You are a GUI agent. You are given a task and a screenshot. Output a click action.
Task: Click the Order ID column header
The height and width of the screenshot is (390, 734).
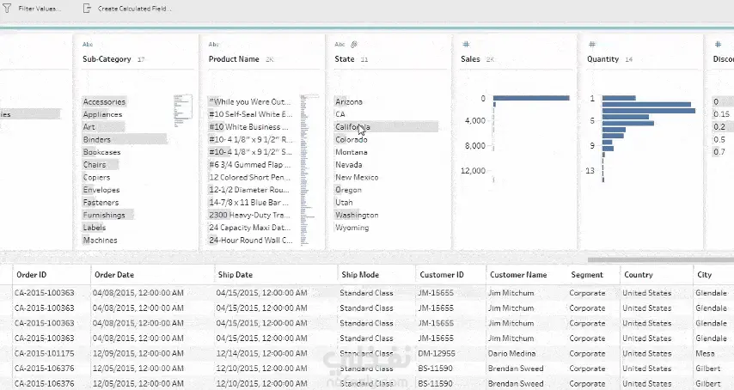31,275
